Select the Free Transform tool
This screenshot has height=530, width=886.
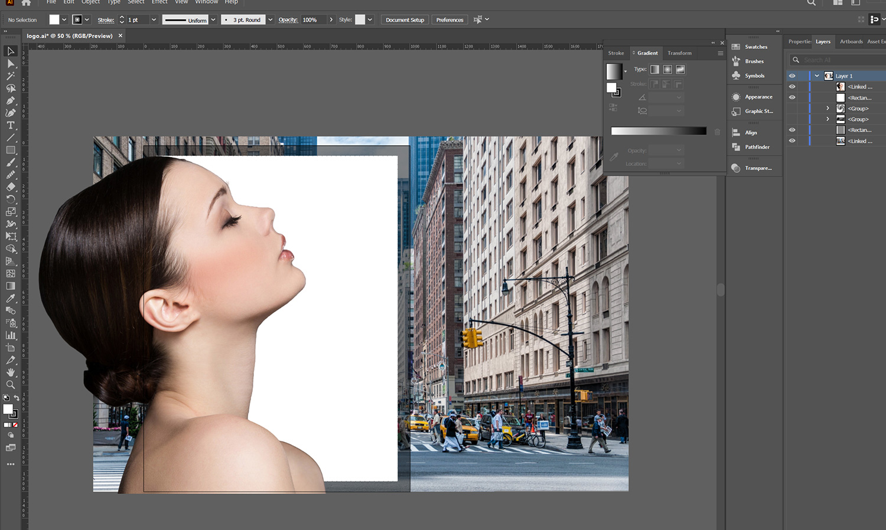tap(11, 236)
